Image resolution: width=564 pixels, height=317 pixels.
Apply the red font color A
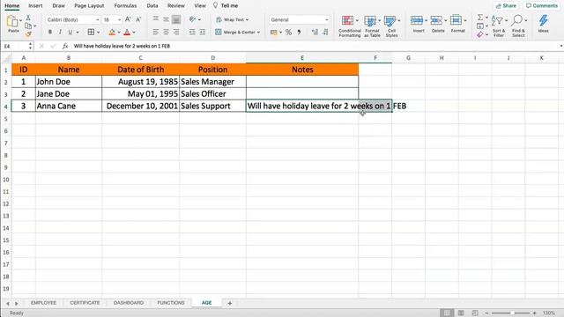[x=127, y=33]
